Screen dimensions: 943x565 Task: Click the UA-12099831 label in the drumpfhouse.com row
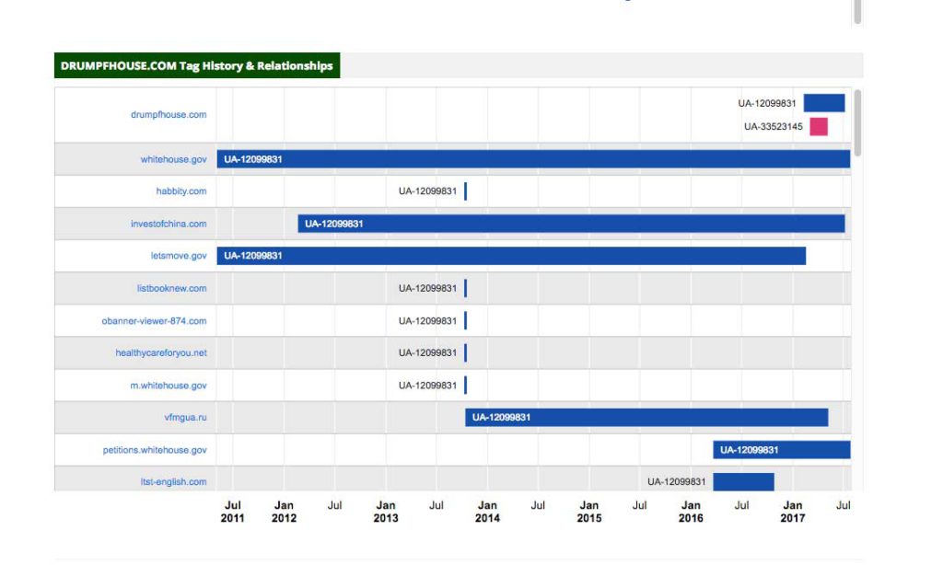767,103
